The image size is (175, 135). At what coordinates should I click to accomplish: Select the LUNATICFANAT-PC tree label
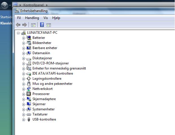pyautogui.click(x=42, y=33)
